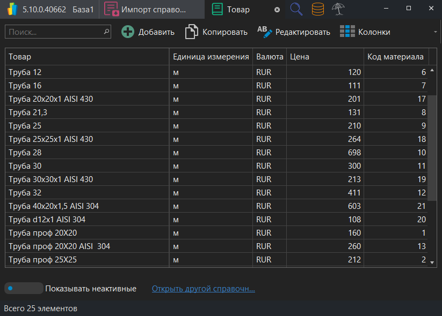Viewport: 442px width, 316px height.
Task: Sort by the Цена column header
Action: [324, 57]
